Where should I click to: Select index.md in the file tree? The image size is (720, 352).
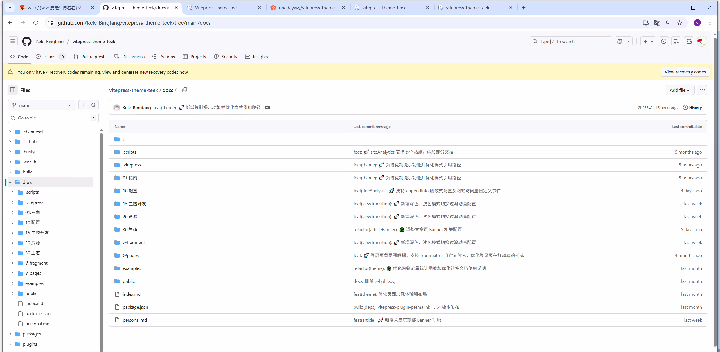point(34,303)
